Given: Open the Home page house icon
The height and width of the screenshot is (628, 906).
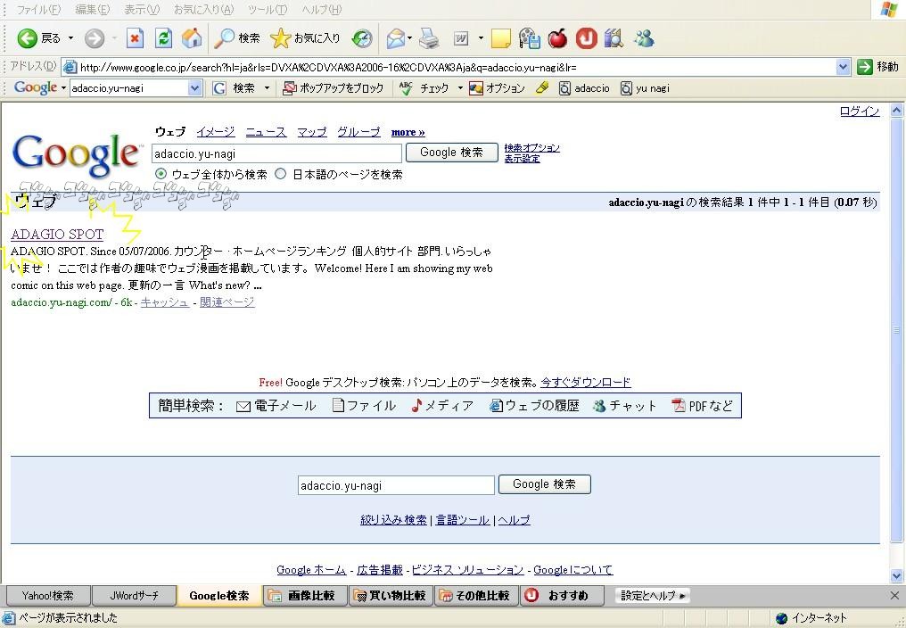Looking at the screenshot, I should [192, 38].
